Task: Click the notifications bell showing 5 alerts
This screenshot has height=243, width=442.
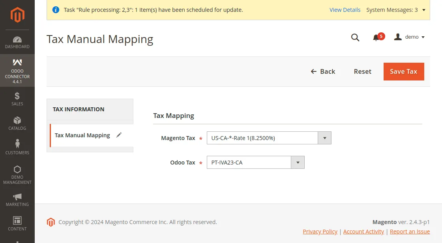Action: (377, 37)
